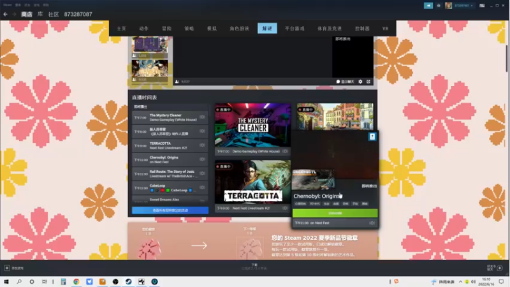This screenshot has height=287, width=510.
Task: Set reminder for Rail Route schedule row
Action: pyautogui.click(x=202, y=173)
